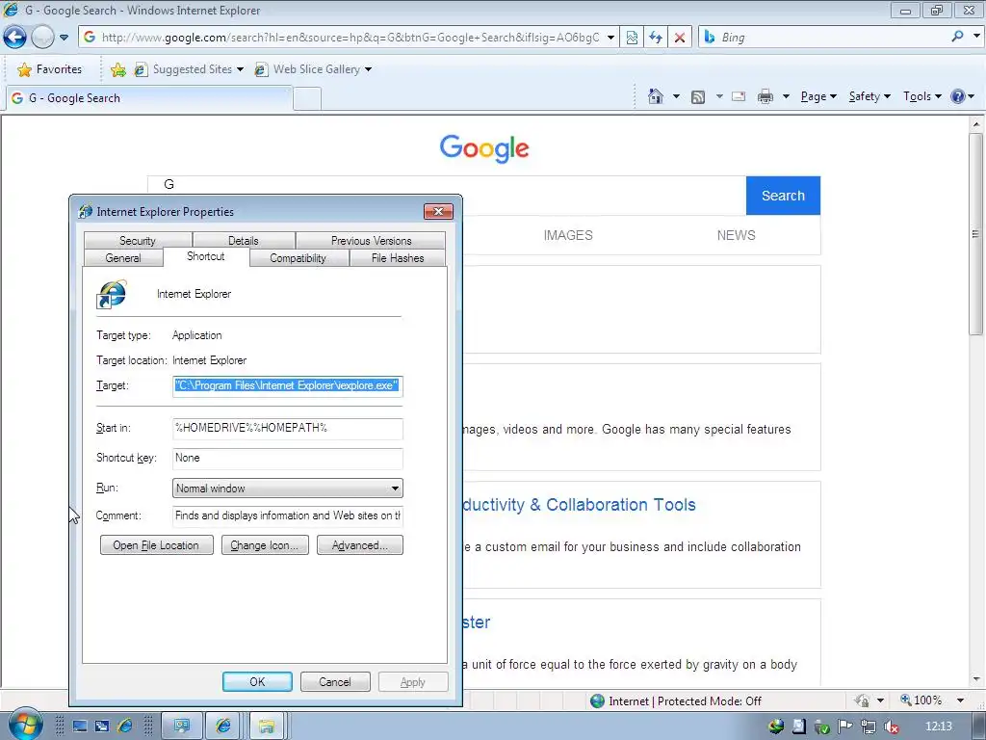Click the muted volume tray icon

tap(891, 727)
